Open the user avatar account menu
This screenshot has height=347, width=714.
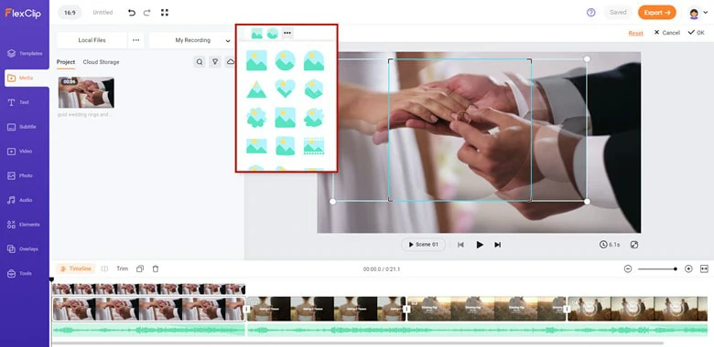click(x=698, y=13)
